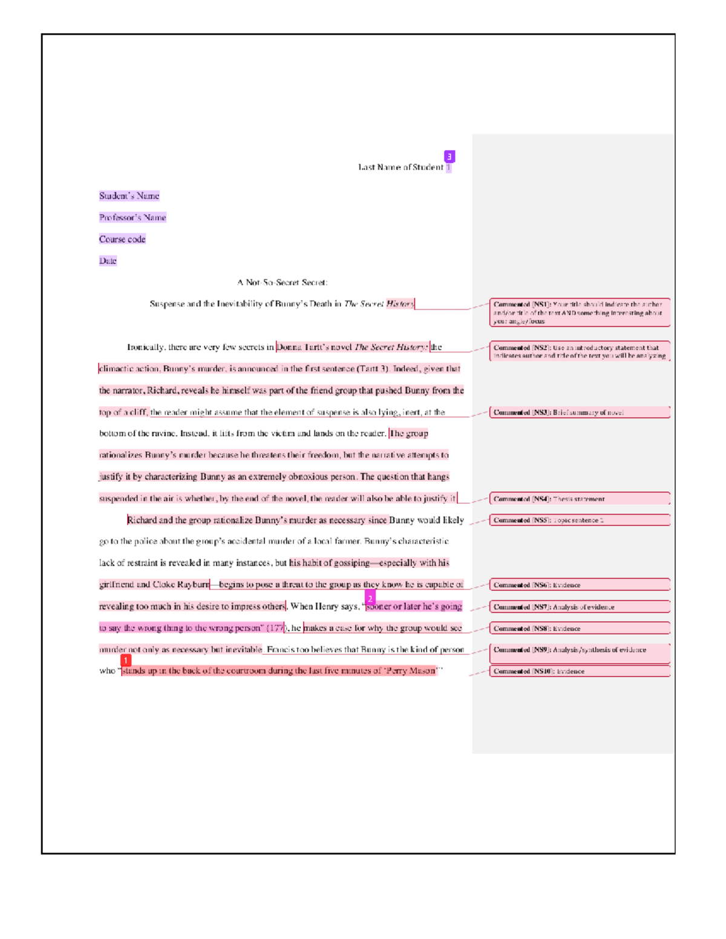
Task: Click comment NS6 labeled Evidence
Action: (580, 585)
